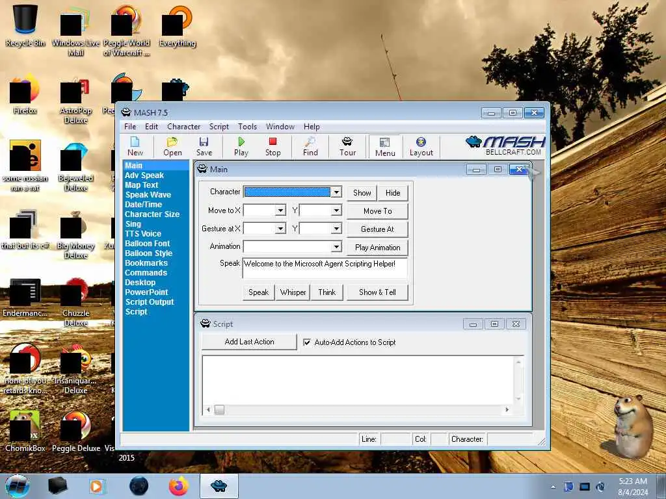Open the Move to X dropdown
This screenshot has width=666, height=499.
pos(280,211)
